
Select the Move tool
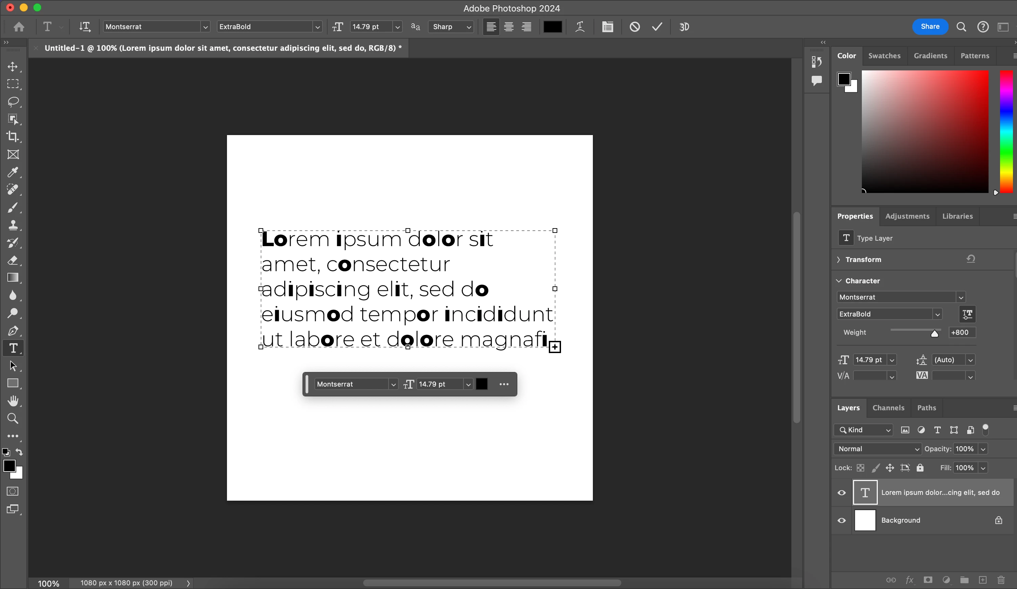pos(13,67)
